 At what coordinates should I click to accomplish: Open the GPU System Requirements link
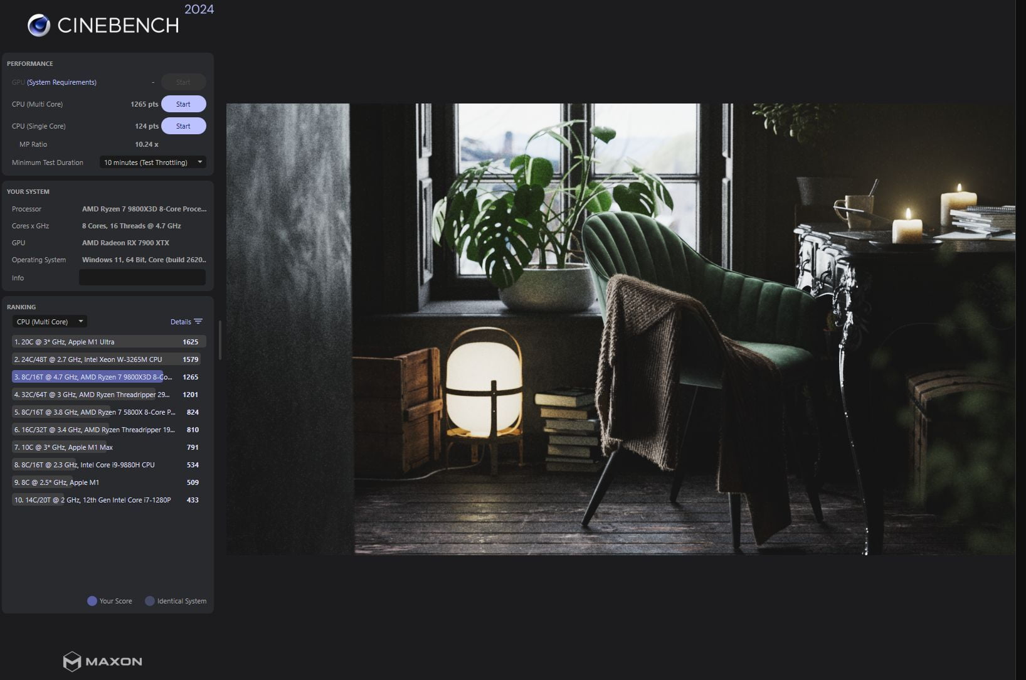click(61, 82)
